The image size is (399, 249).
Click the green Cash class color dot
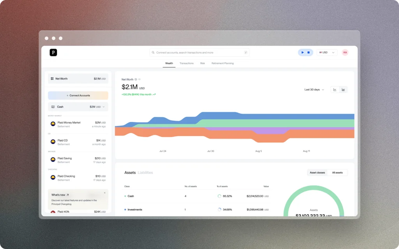pyautogui.click(x=125, y=196)
